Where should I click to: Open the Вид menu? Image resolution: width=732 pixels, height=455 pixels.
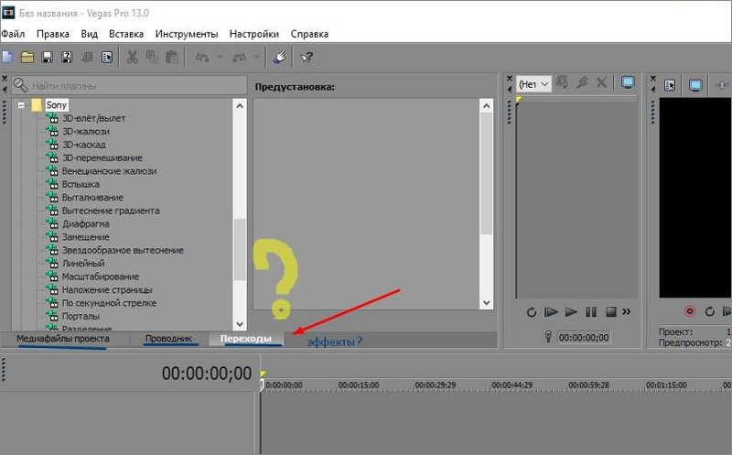point(89,34)
